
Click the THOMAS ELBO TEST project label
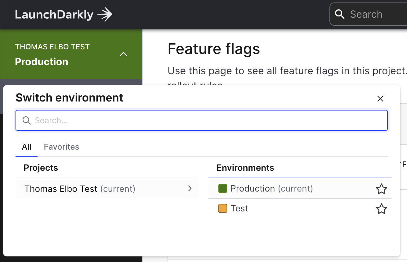pyautogui.click(x=52, y=47)
